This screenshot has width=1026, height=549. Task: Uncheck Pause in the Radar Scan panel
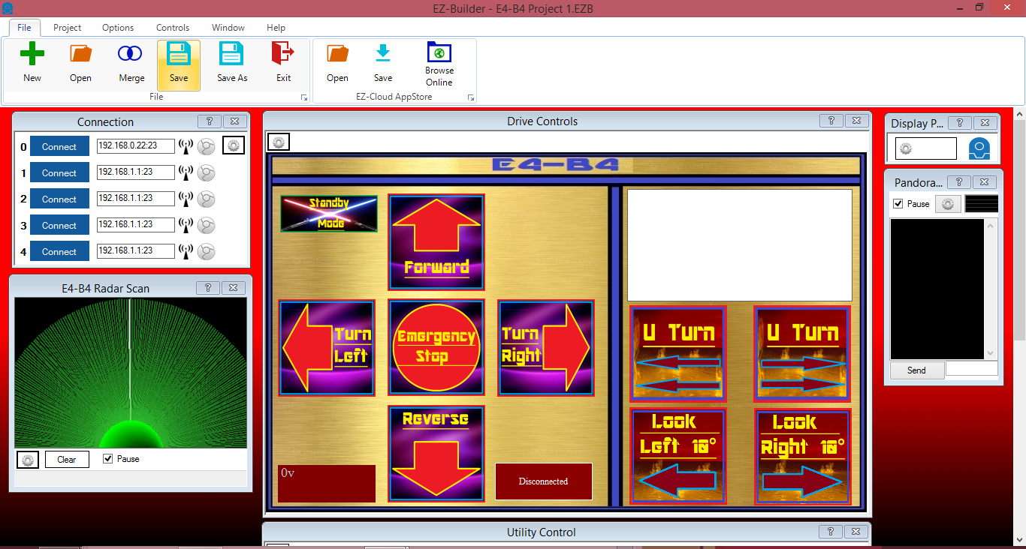click(108, 458)
